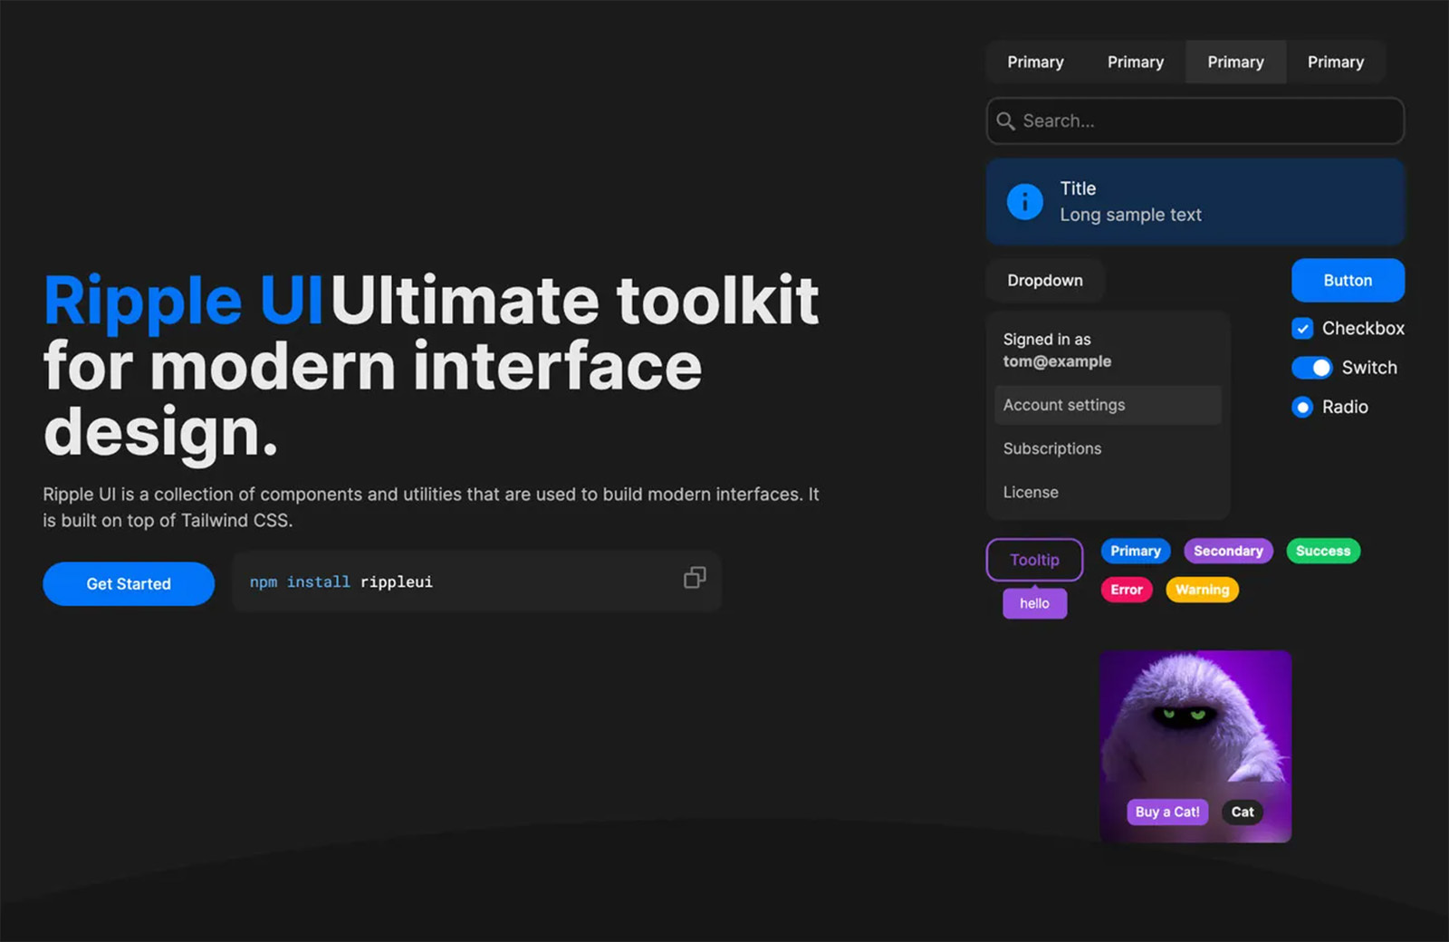Image resolution: width=1449 pixels, height=942 pixels.
Task: Click the green Success badge
Action: point(1323,551)
